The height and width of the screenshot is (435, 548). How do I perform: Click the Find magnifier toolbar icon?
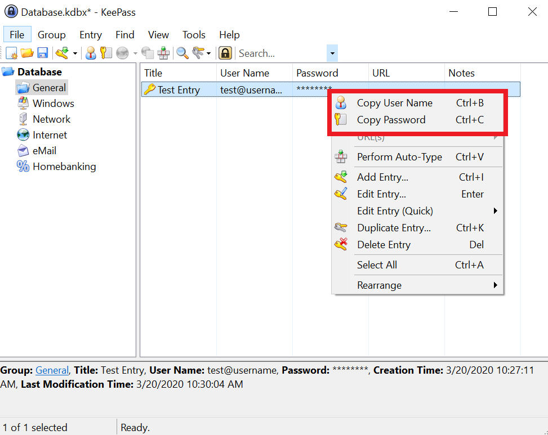[x=182, y=53]
